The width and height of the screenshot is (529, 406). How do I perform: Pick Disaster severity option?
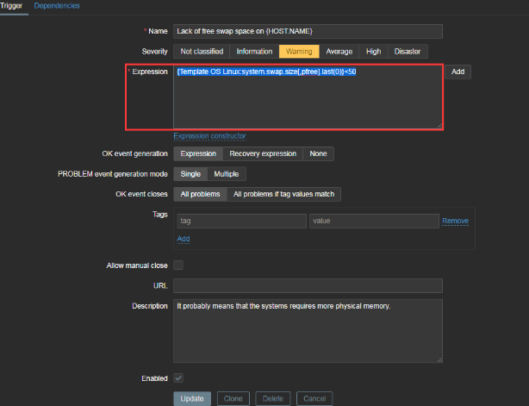[x=408, y=52]
